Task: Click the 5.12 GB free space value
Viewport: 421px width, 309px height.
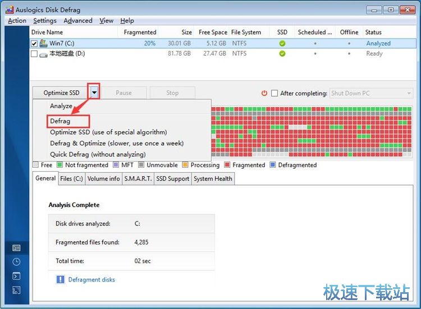Action: pos(216,43)
